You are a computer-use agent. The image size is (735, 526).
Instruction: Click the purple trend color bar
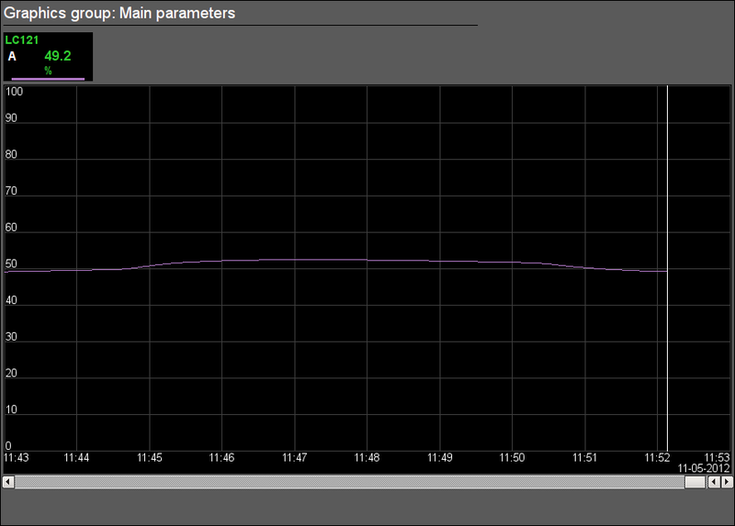48,79
